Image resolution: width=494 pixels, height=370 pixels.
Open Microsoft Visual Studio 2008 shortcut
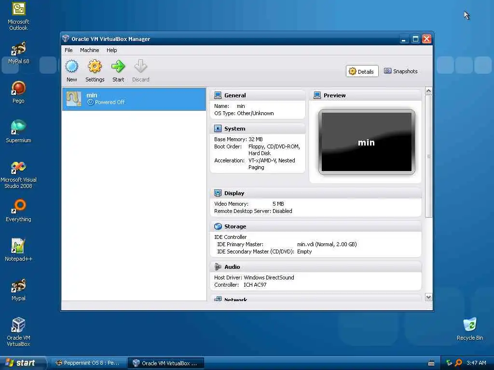pos(18,174)
